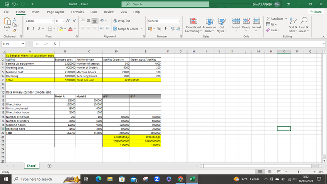The height and width of the screenshot is (184, 327).
Task: Switch to the Page Layout tab
Action: pos(55,12)
